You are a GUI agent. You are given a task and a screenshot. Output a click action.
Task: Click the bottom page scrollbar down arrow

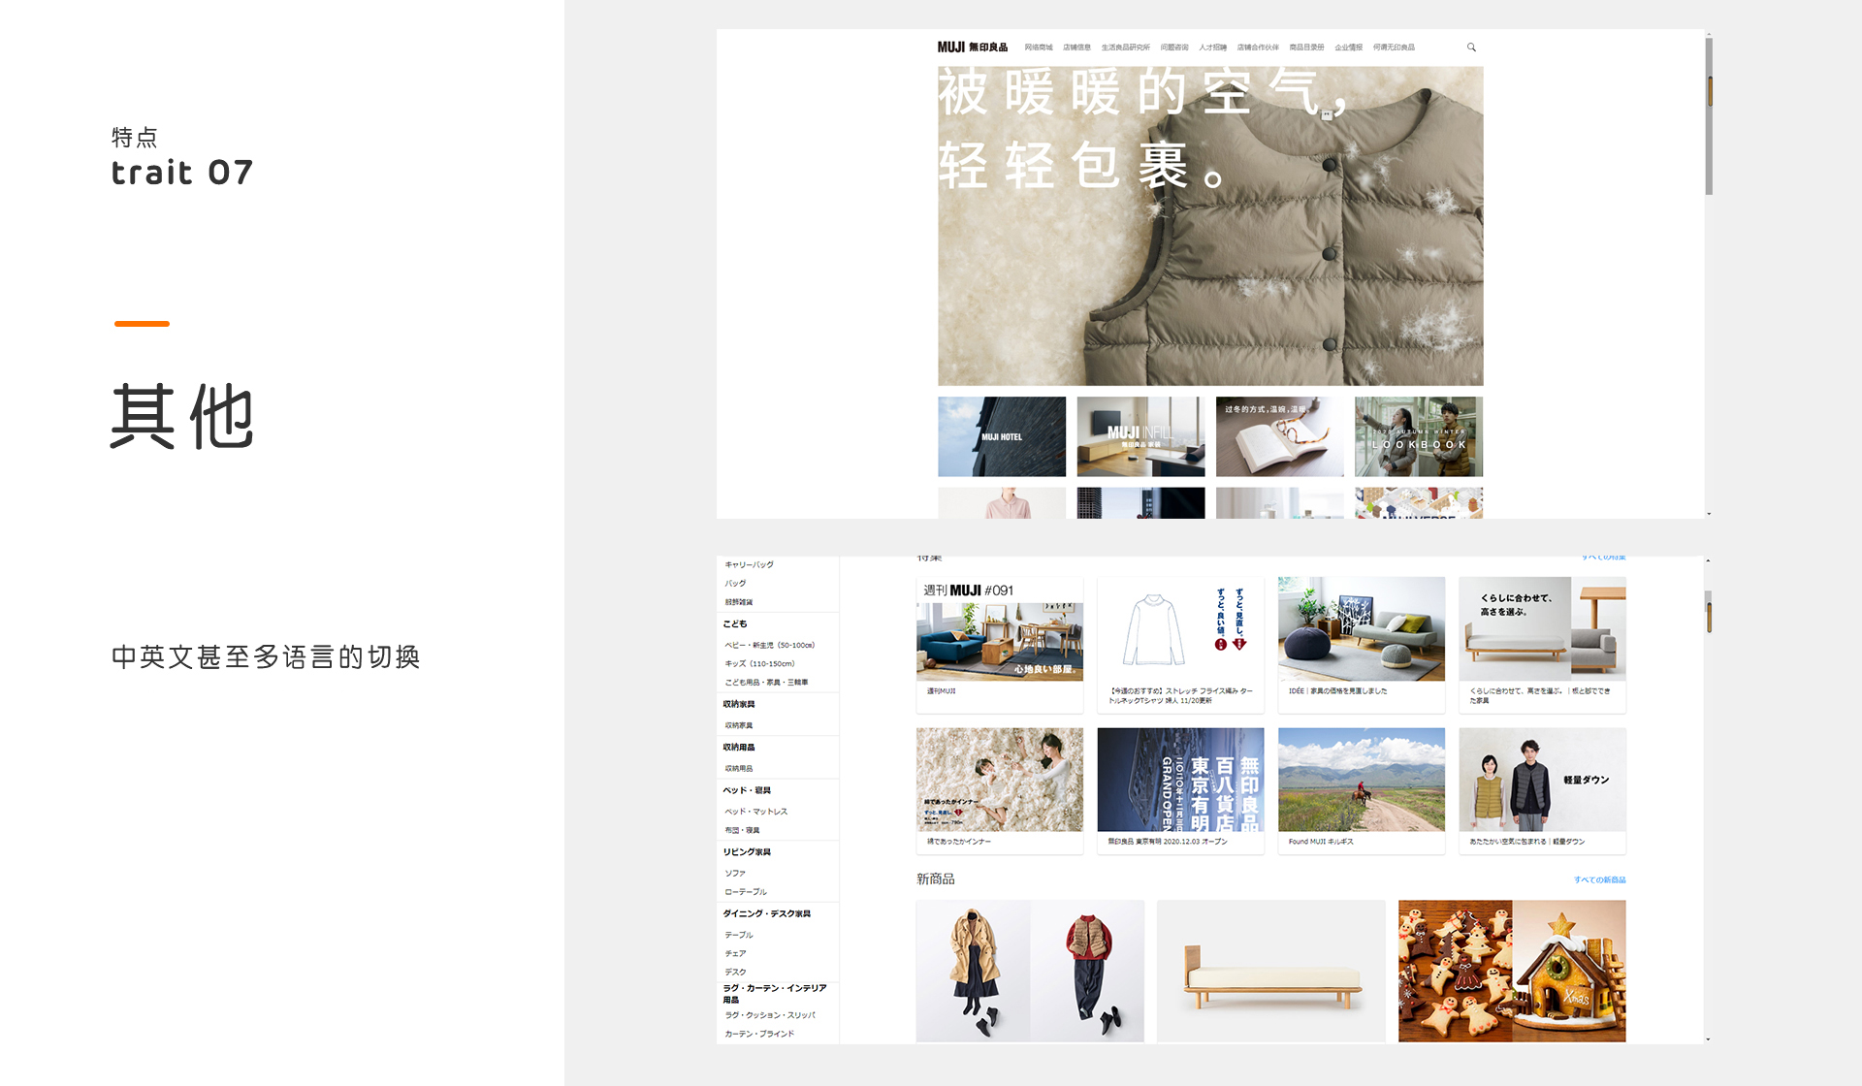[x=1708, y=1039]
